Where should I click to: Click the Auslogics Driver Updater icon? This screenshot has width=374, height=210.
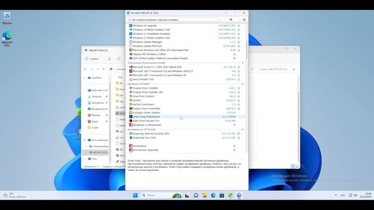point(131,113)
